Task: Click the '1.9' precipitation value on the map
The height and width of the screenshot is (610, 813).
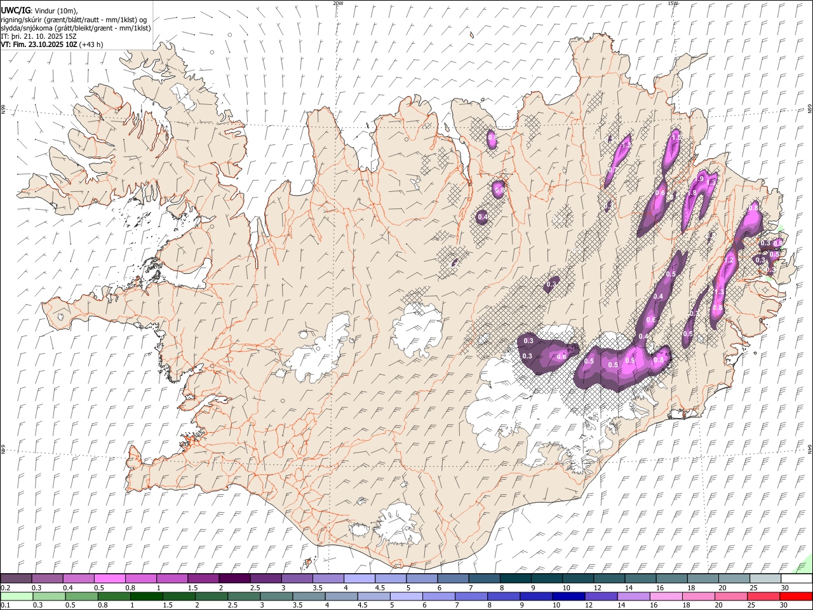Action: [699, 179]
